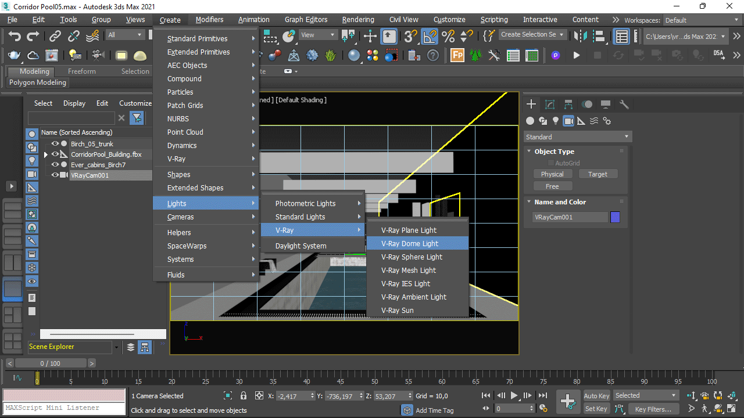Click the Physical camera button
The width and height of the screenshot is (744, 418).
(552, 174)
